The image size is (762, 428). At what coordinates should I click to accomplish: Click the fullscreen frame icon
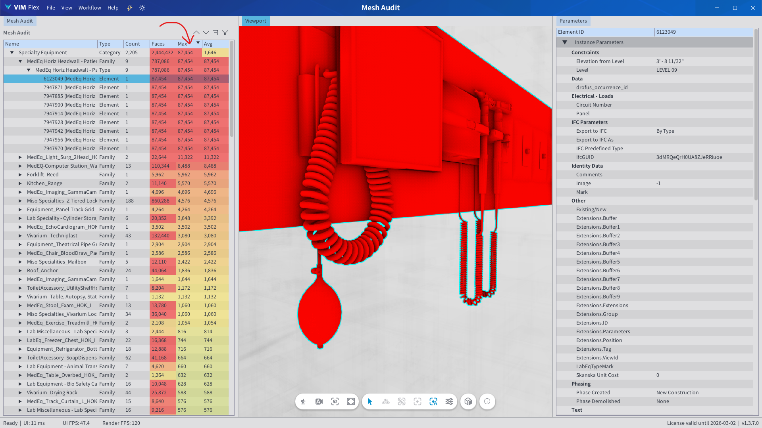point(351,401)
